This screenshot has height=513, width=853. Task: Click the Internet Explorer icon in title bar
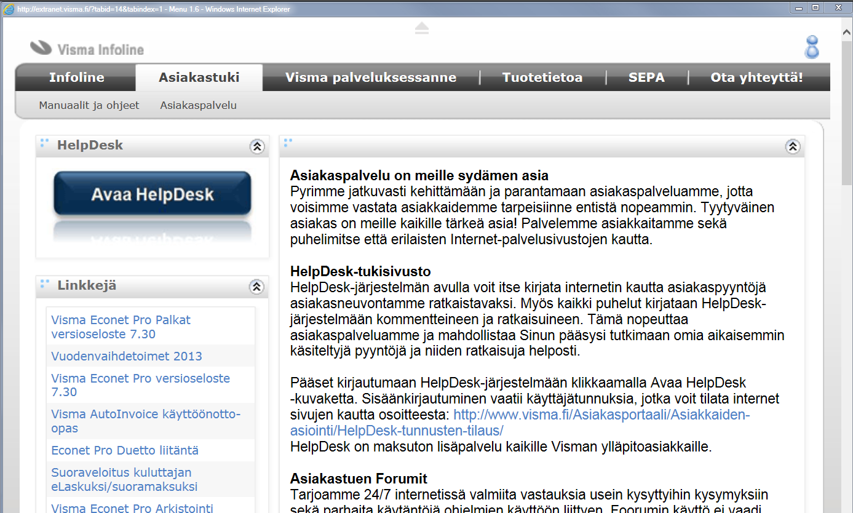pyautogui.click(x=9, y=9)
